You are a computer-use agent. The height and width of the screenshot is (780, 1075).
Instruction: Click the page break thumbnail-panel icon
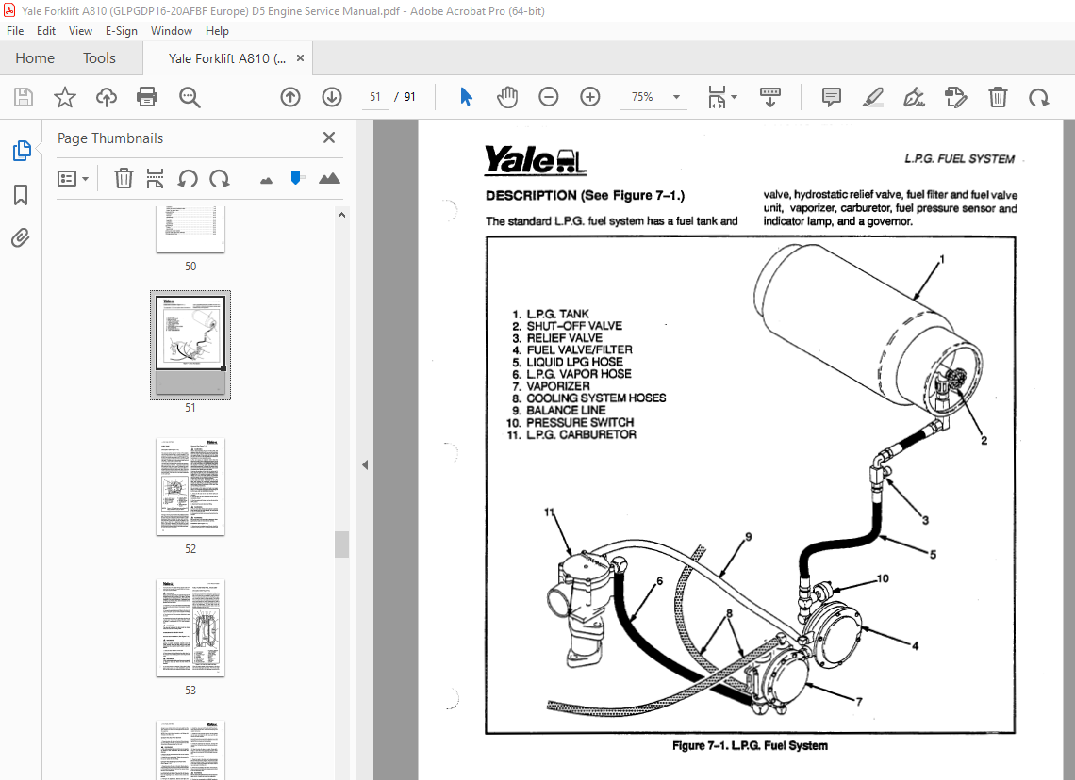coord(155,179)
